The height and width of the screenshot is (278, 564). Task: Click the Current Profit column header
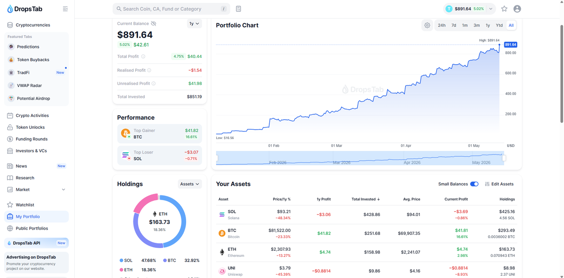tap(456, 199)
